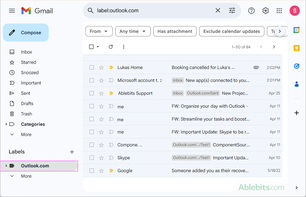
Task: Open the More three-dot toolbar menu
Action: [124, 47]
